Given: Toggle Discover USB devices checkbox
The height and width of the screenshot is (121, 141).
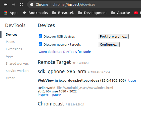Looking at the screenshot, I should pos(40,36).
